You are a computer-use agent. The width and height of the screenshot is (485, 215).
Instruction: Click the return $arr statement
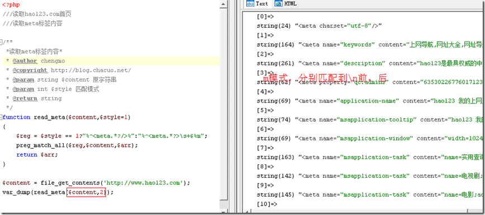(x=37, y=155)
